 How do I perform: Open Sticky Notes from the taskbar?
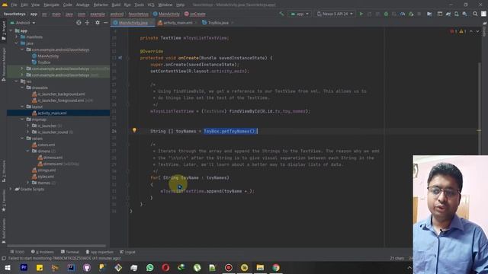(40, 267)
